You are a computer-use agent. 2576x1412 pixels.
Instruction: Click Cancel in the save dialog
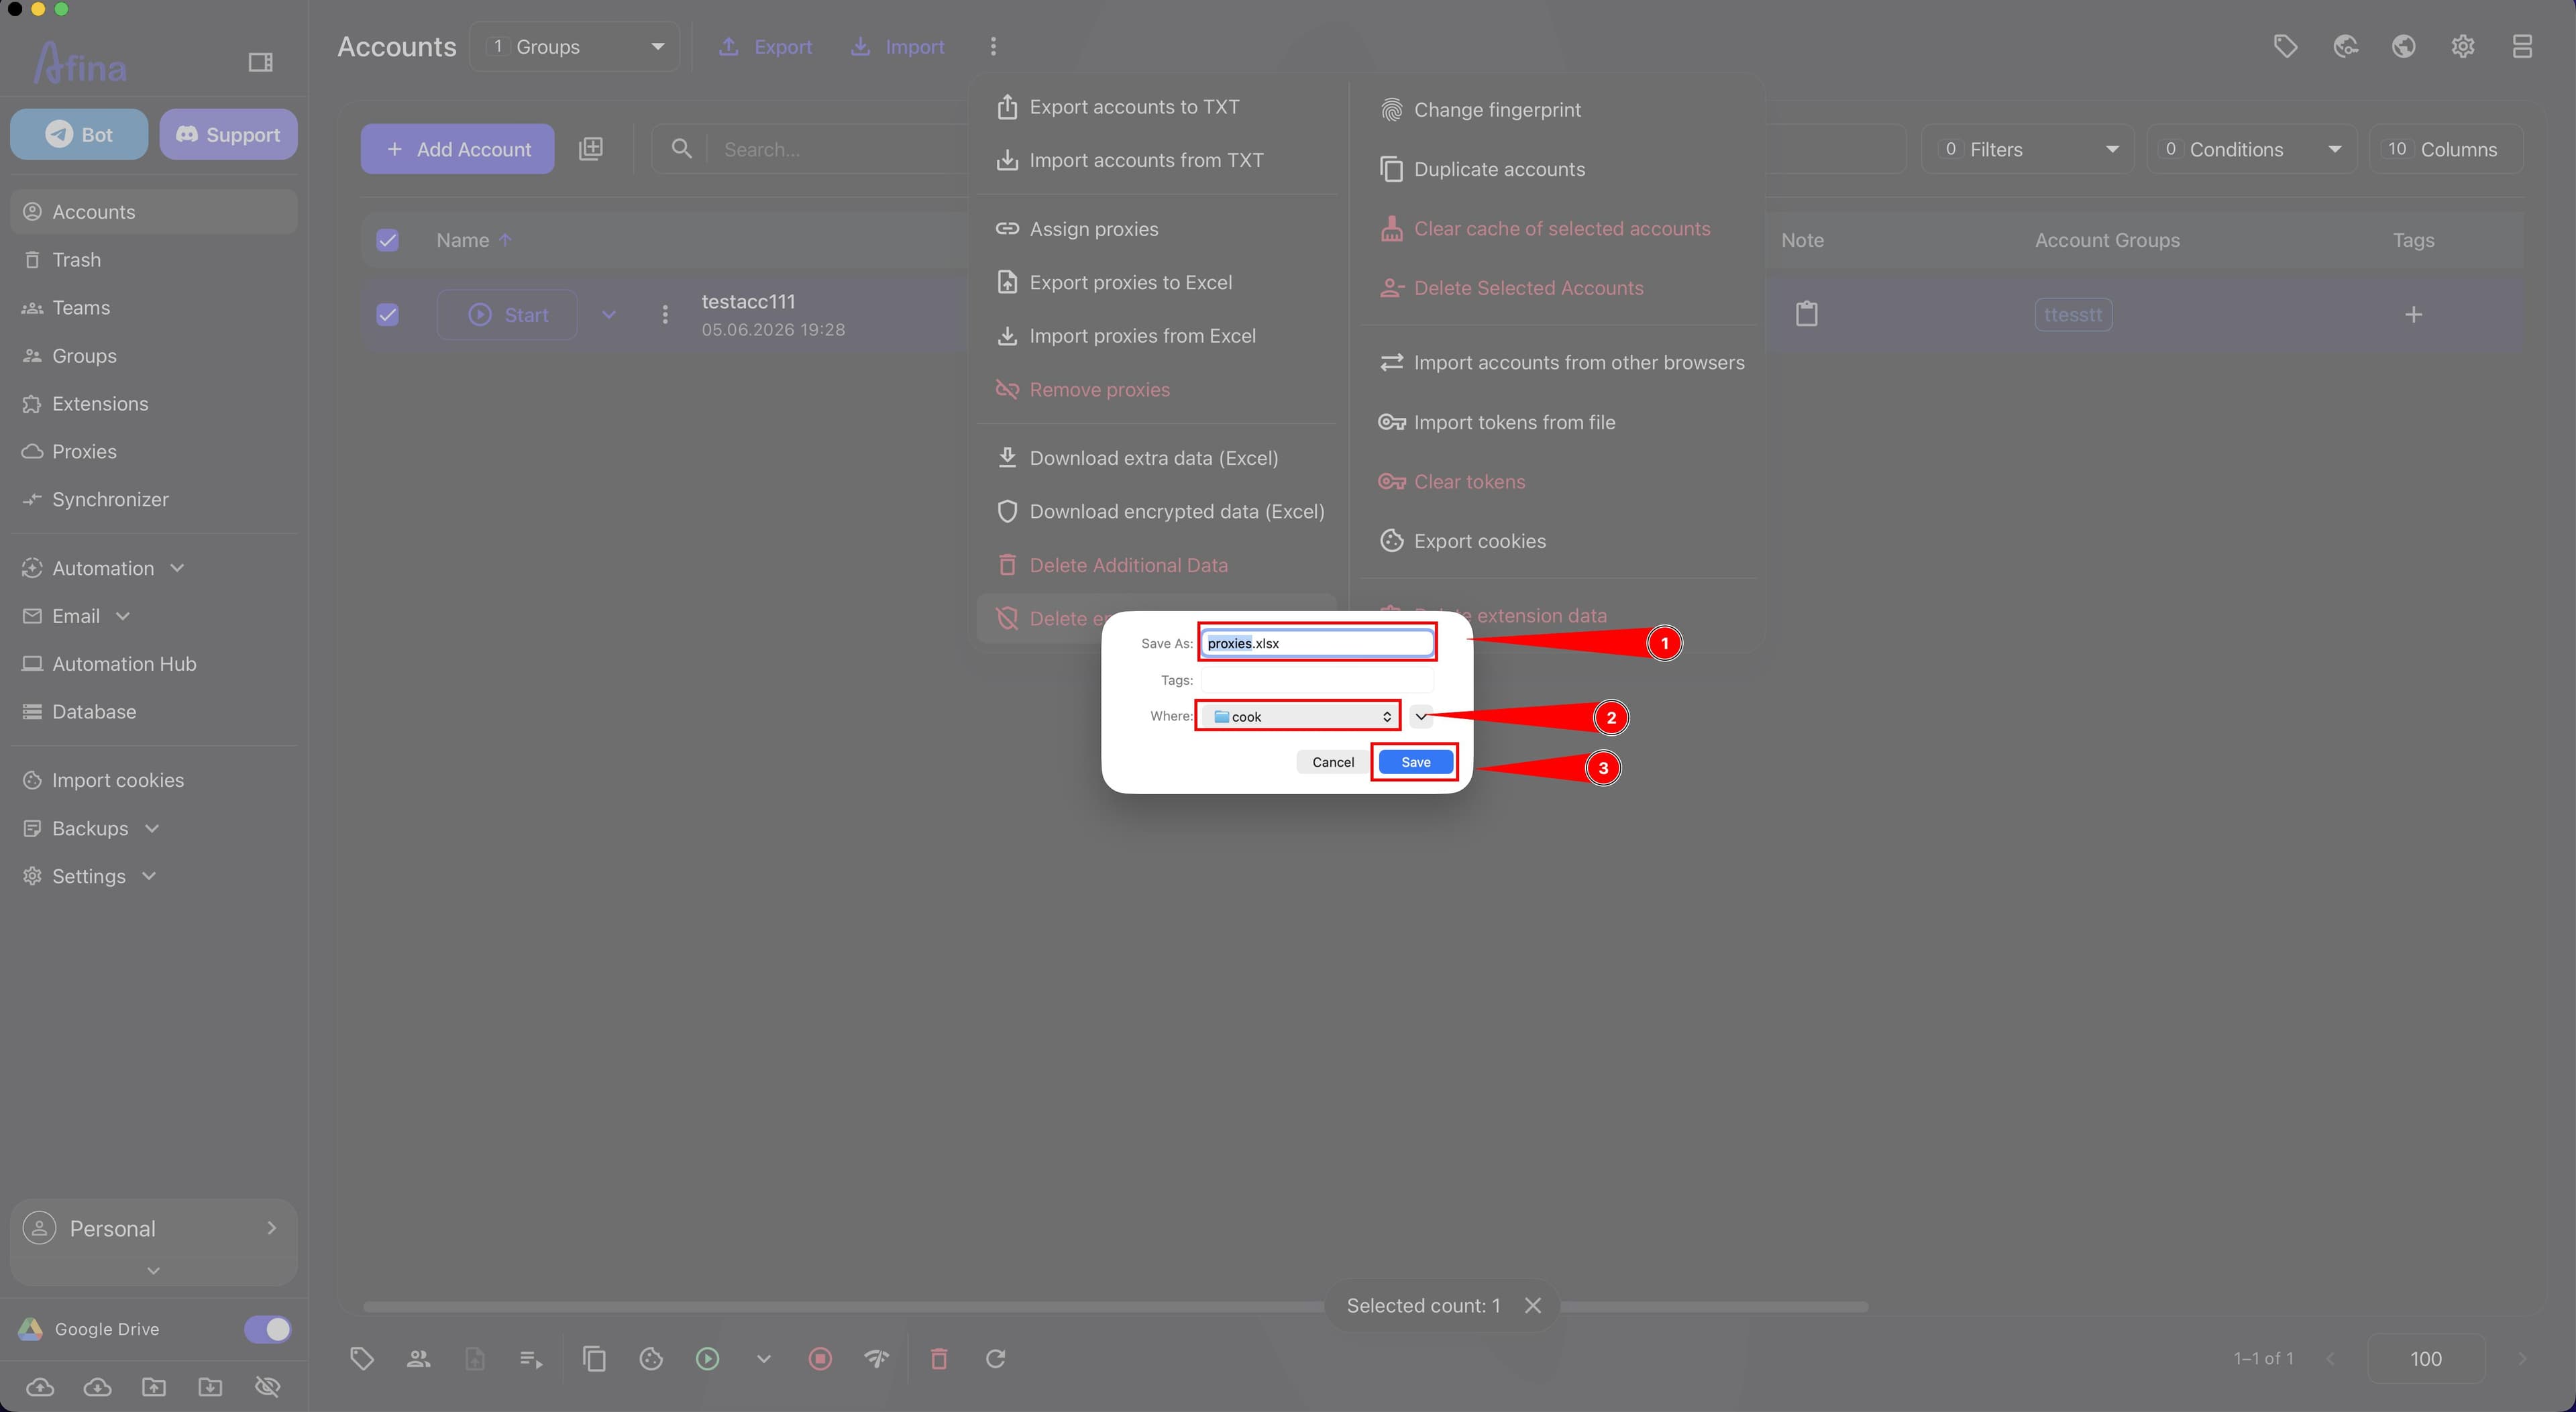pyautogui.click(x=1333, y=762)
